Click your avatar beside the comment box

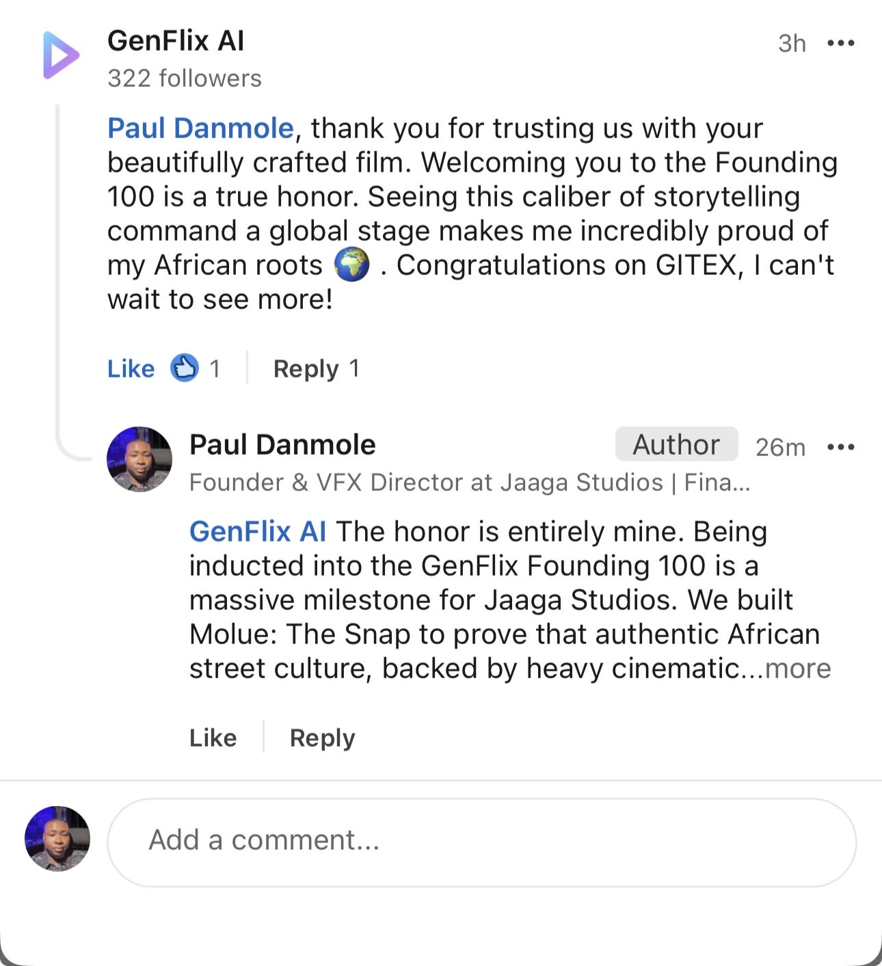click(57, 839)
